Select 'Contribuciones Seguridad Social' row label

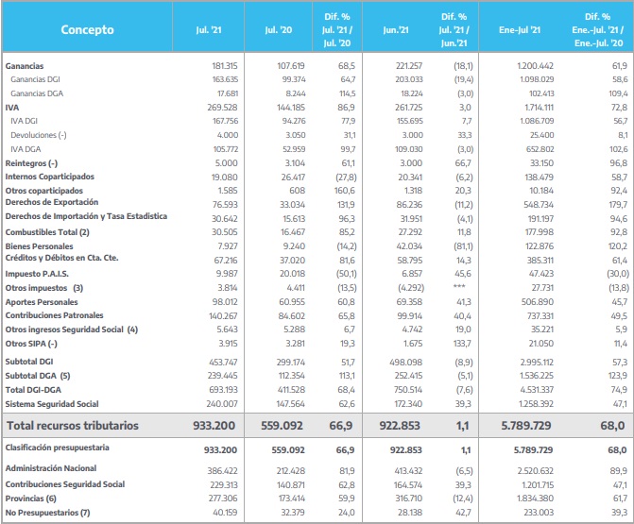[x=65, y=484]
